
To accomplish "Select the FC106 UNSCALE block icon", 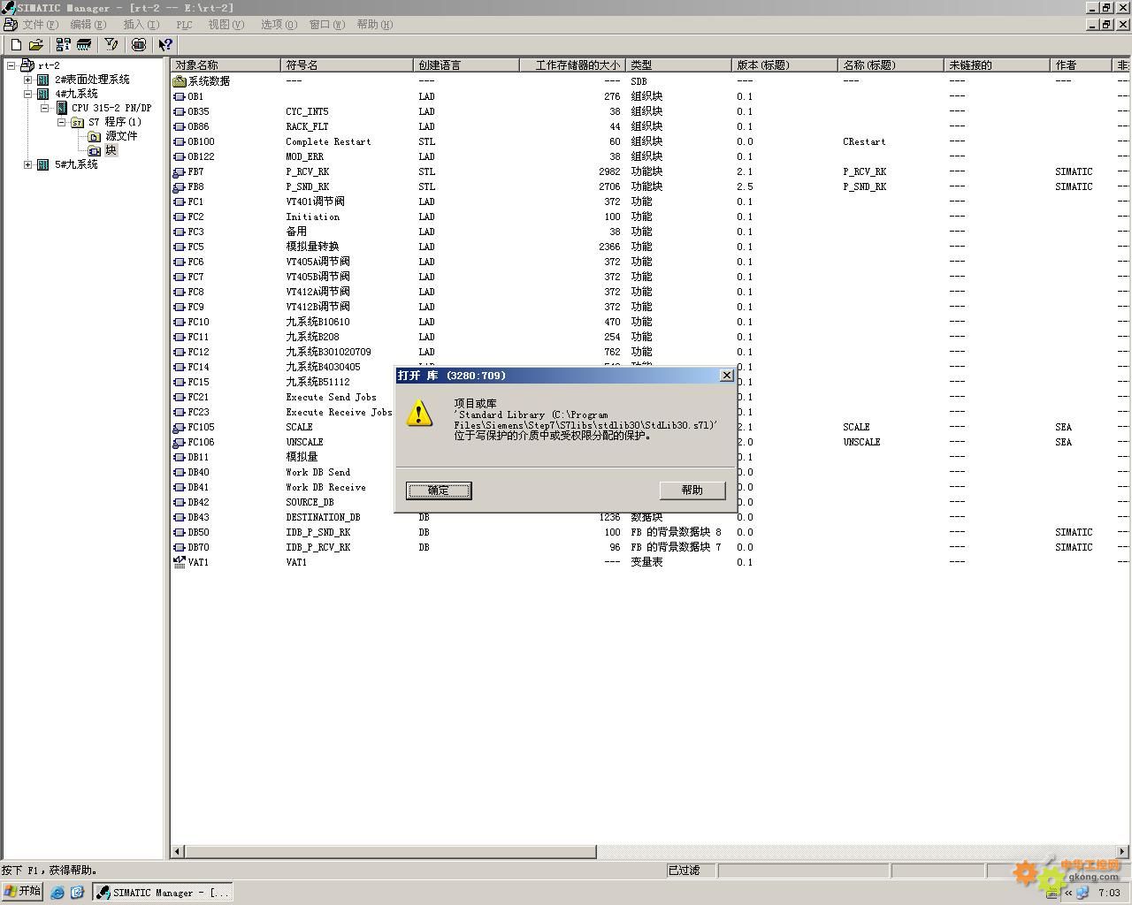I will [x=180, y=442].
